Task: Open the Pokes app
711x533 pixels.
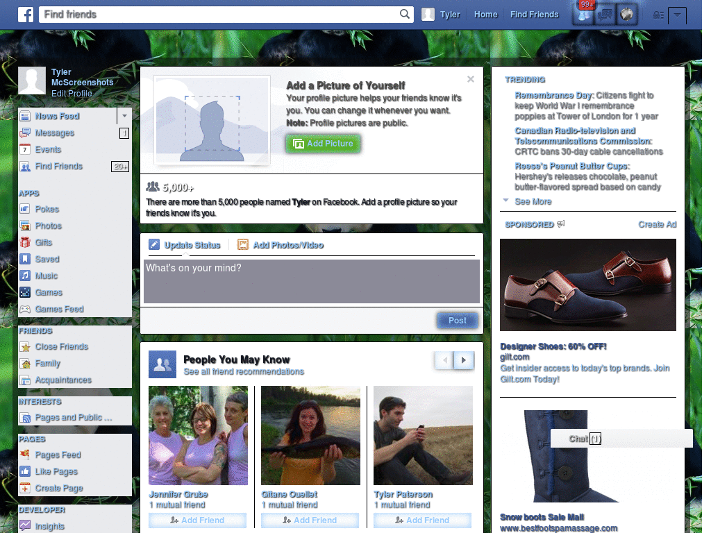Action: pos(47,209)
